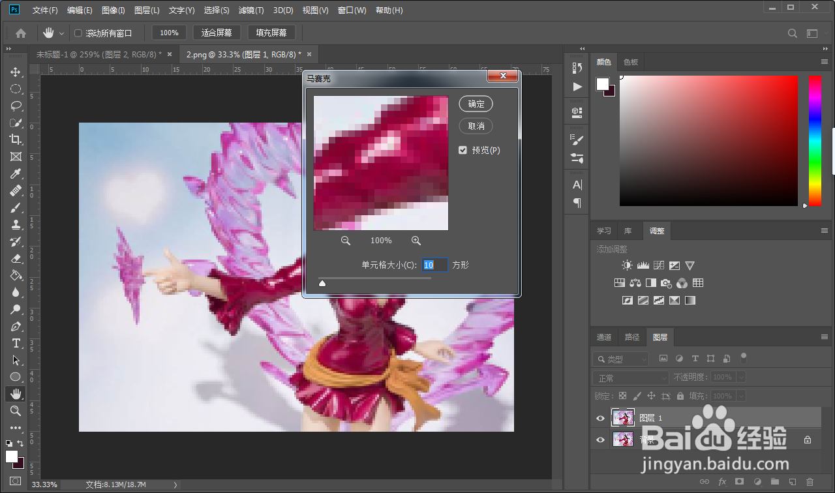Viewport: 835px width, 493px height.
Task: Add a Photo Filter adjustment
Action: 666,283
